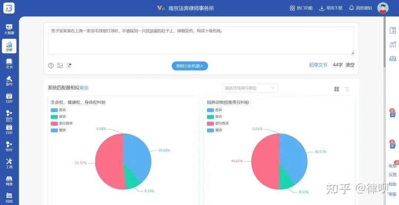This screenshot has height=205, width=399.
Task: Open the 网盘 cloud drive sidebar item
Action: [9, 181]
